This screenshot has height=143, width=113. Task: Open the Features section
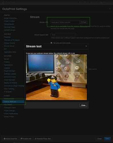(7, 37)
